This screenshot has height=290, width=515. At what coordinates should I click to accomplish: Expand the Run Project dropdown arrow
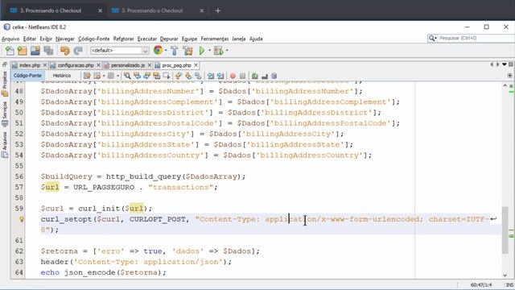tap(209, 50)
